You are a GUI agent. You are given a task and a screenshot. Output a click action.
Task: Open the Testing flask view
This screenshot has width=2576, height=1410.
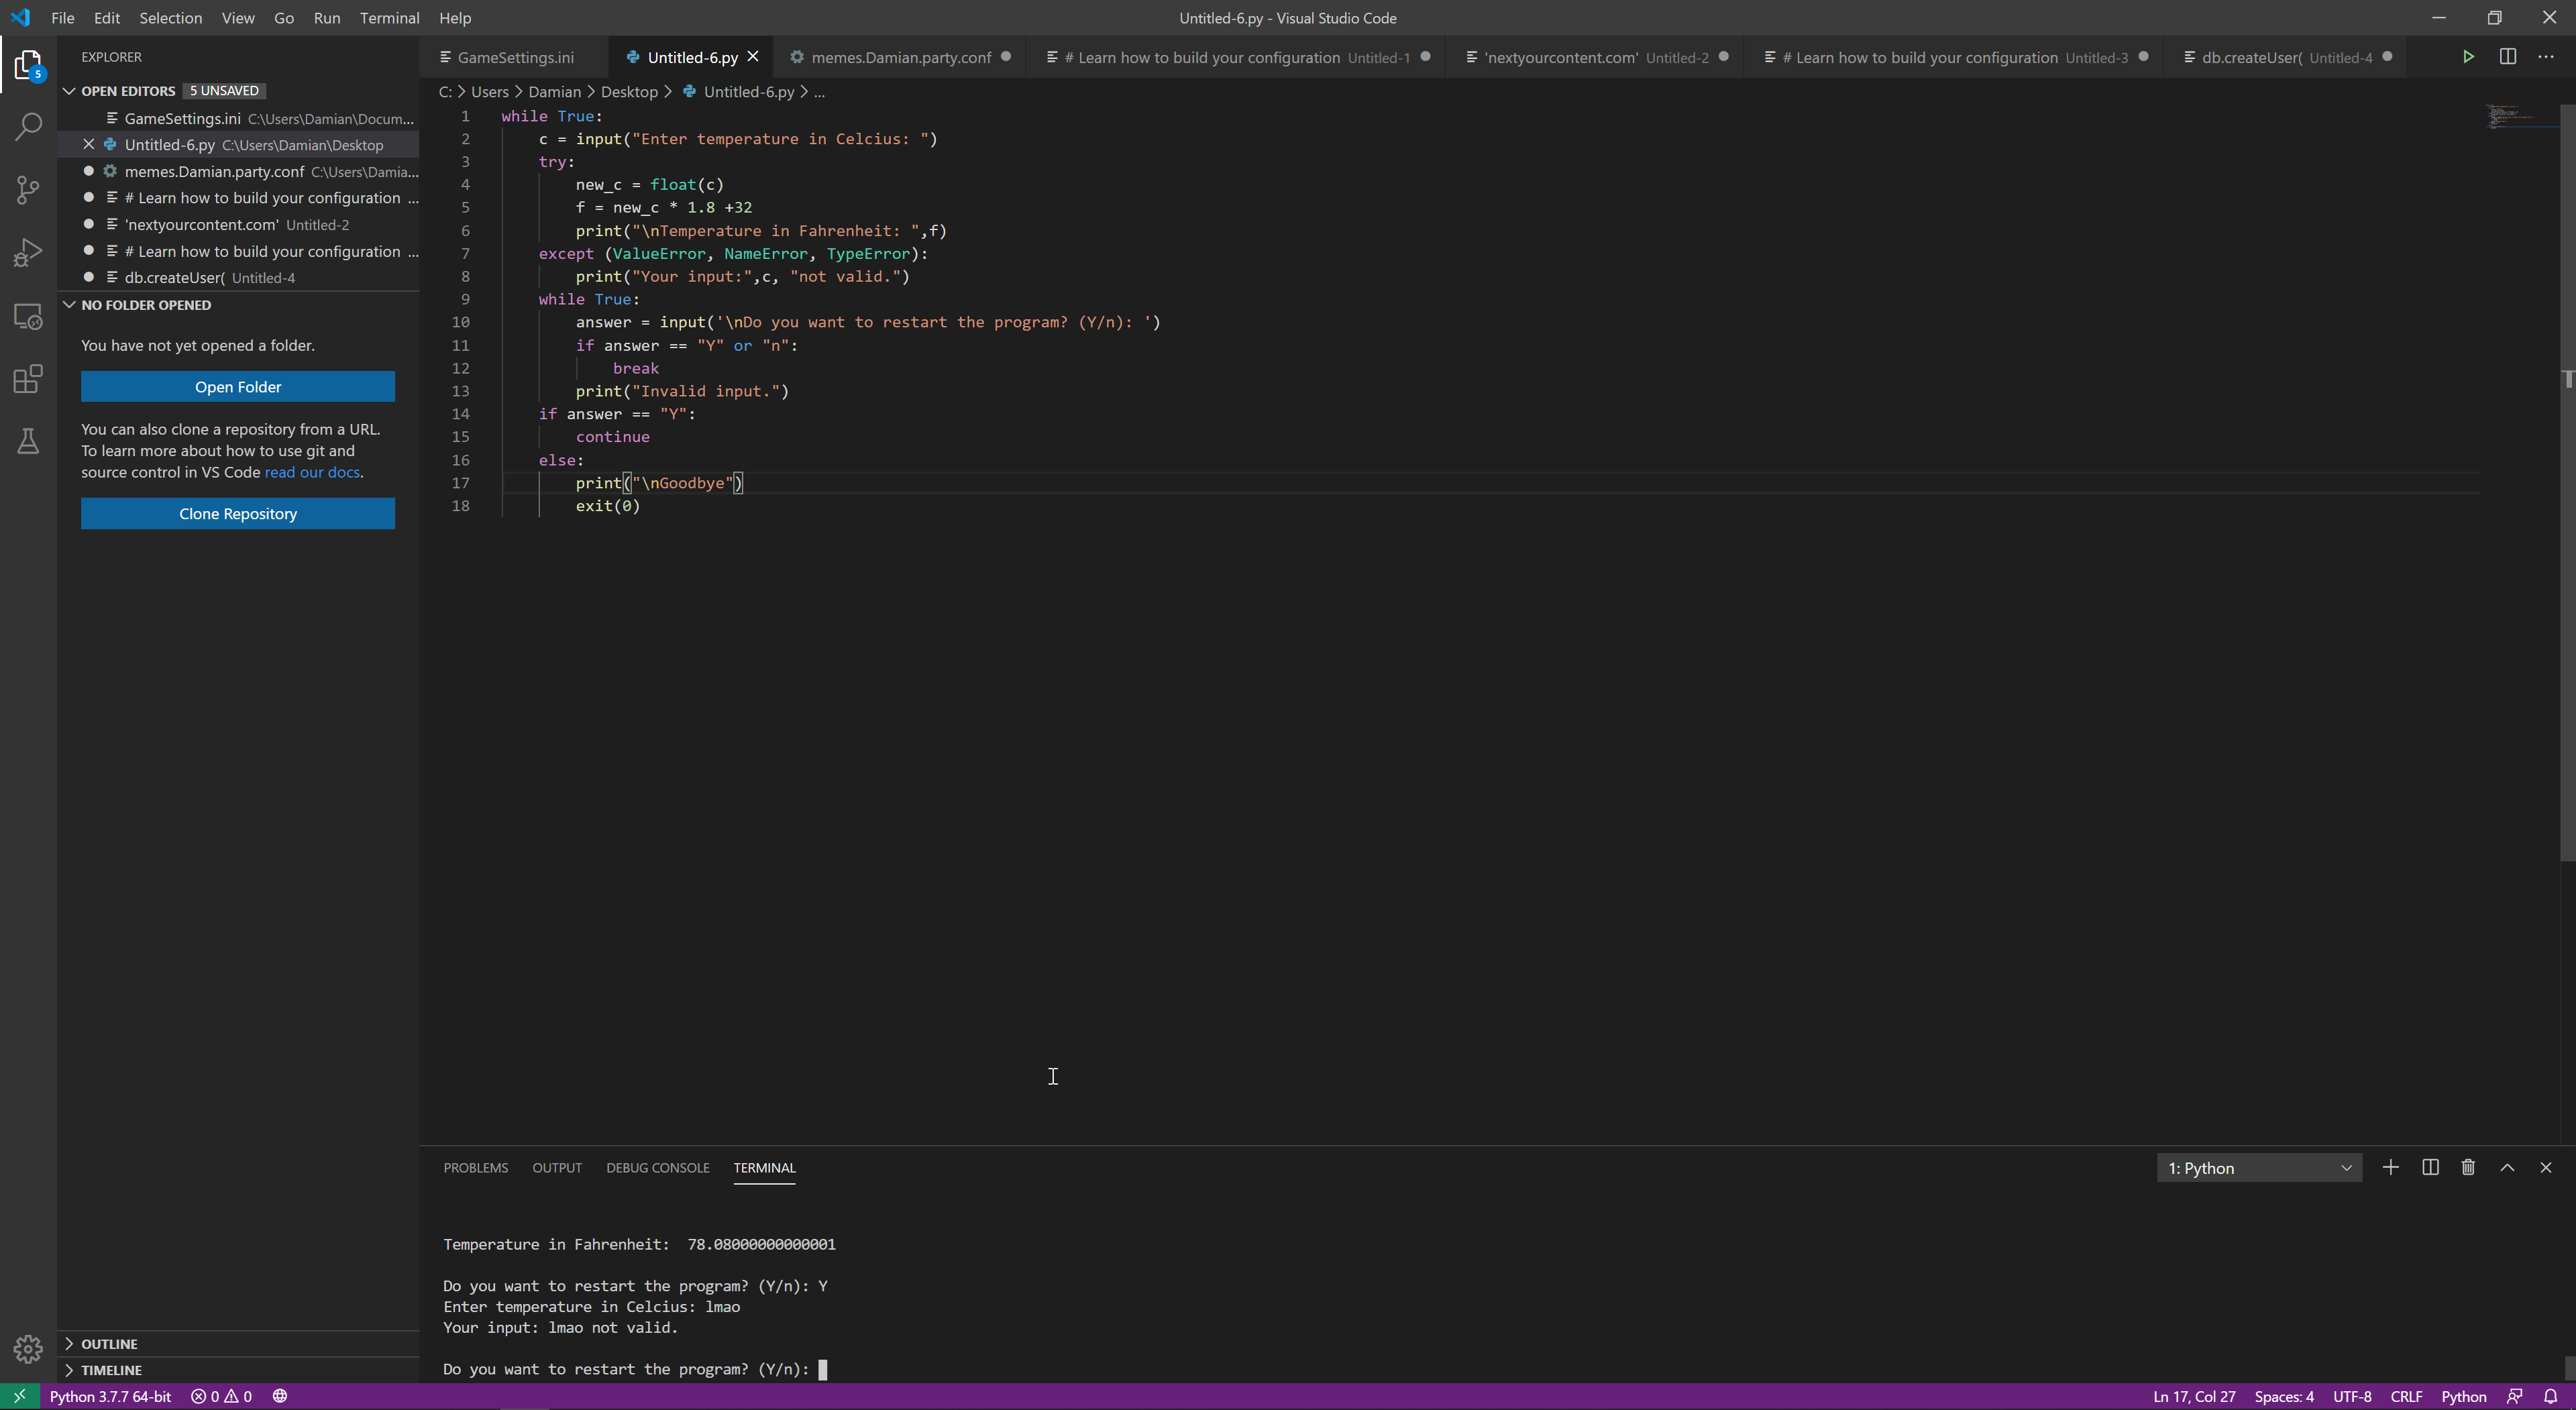28,441
